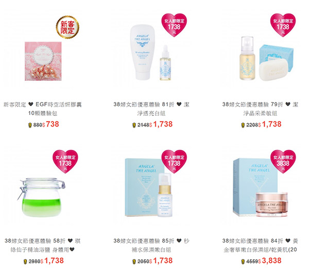Open the rose gold cream jar image
This screenshot has height=274, width=309.
[x=271, y=204]
